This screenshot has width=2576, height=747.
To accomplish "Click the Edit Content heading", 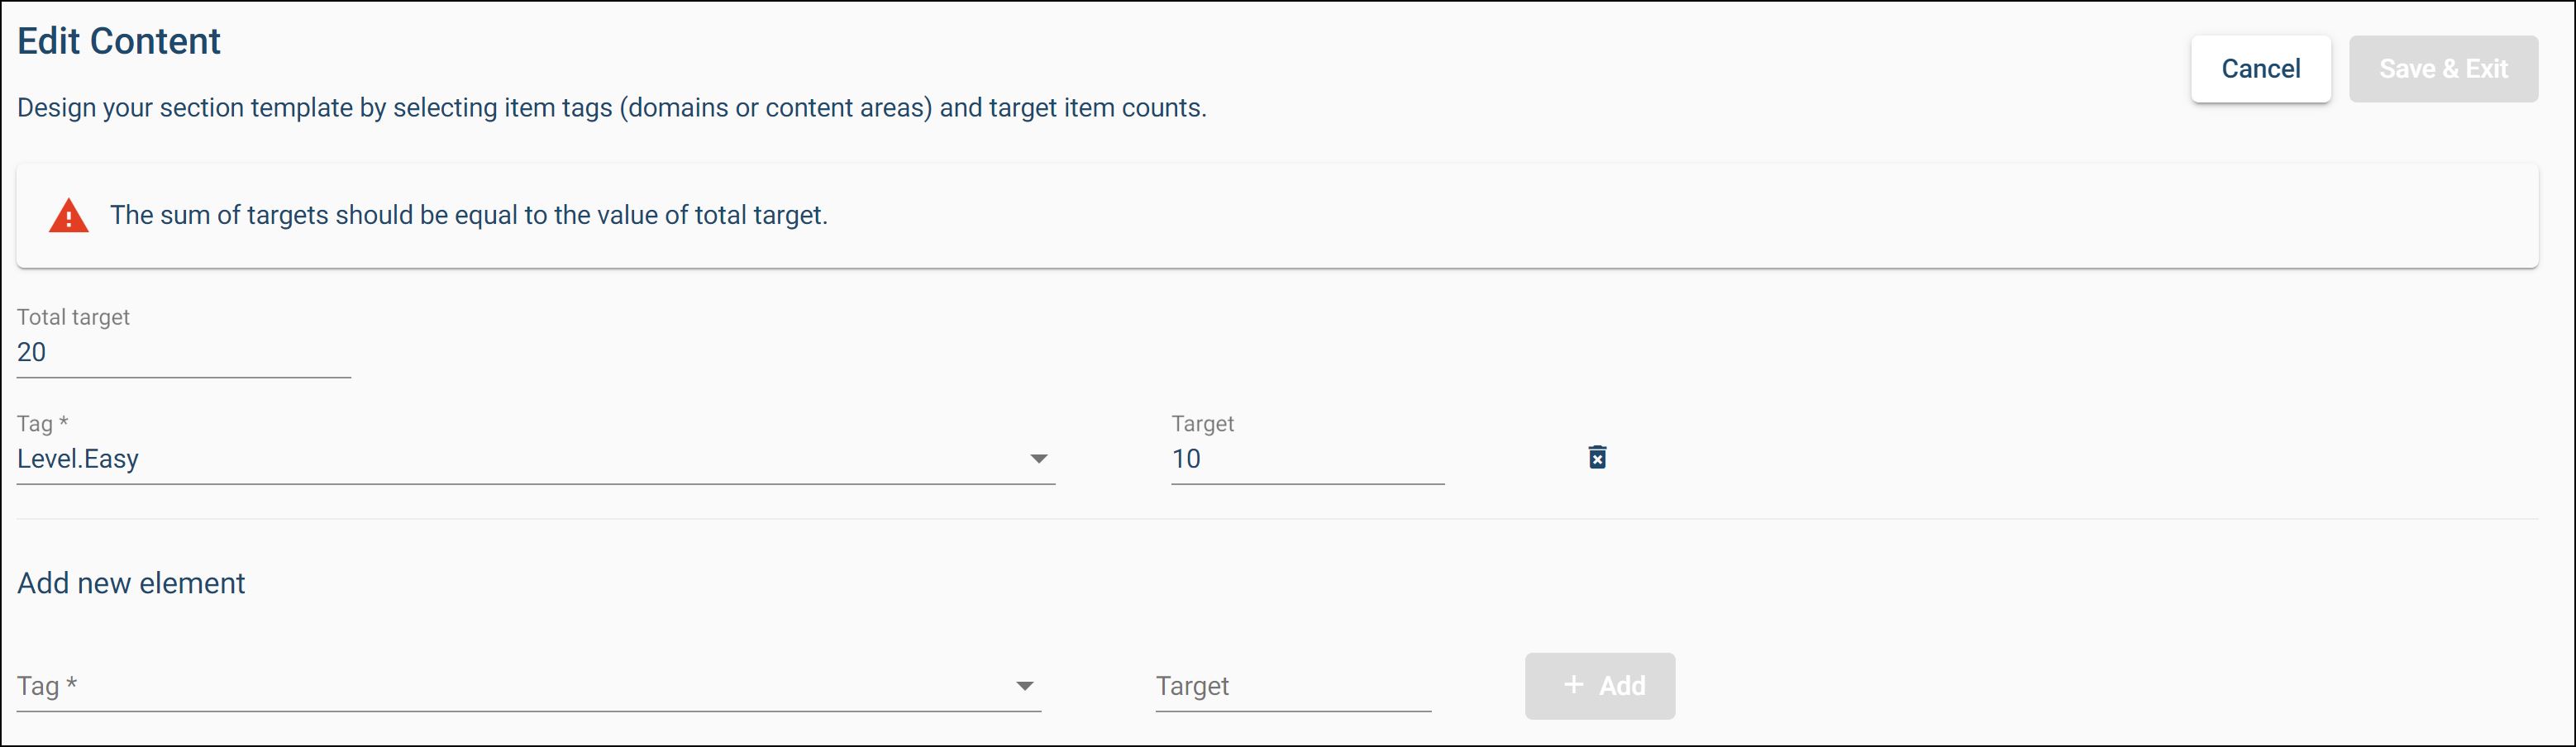I will click(119, 41).
